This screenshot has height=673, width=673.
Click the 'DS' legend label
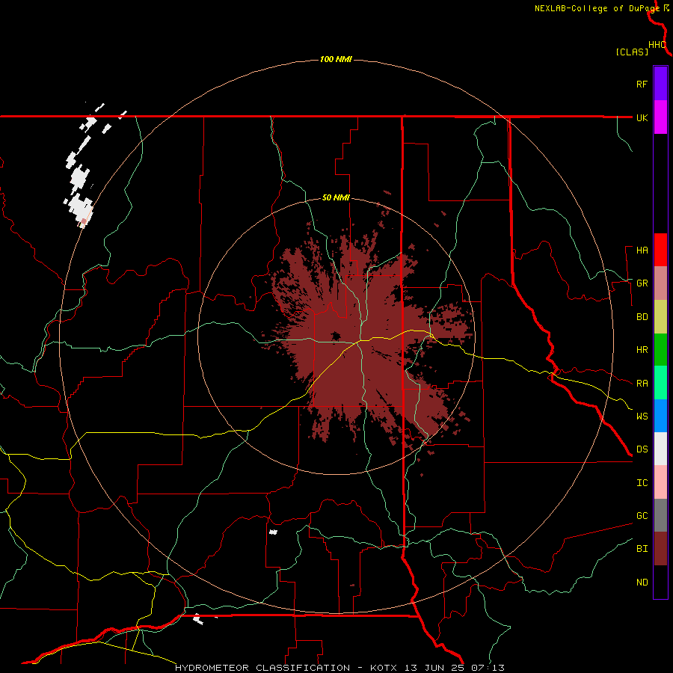coord(642,449)
